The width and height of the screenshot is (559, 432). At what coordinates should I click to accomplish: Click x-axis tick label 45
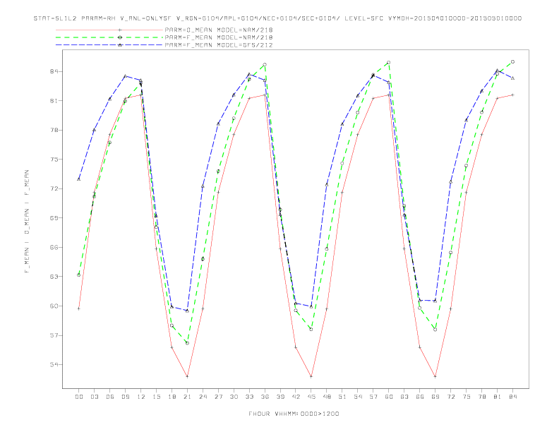point(311,397)
